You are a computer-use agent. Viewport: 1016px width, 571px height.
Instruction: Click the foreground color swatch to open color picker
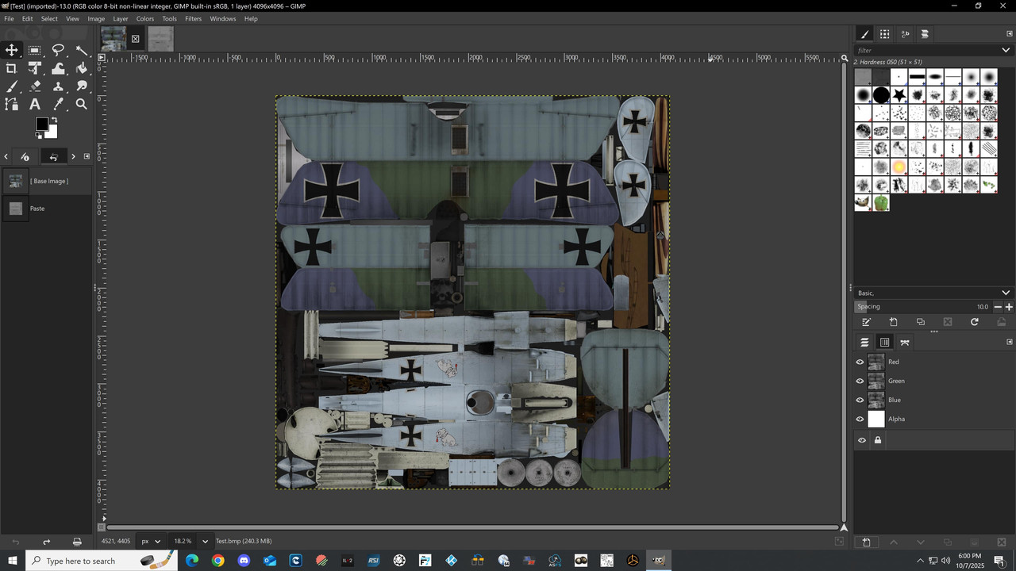click(x=42, y=124)
